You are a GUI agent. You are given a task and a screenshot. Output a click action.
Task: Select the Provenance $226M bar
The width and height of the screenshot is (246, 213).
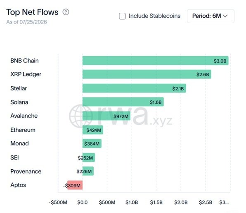point(88,171)
